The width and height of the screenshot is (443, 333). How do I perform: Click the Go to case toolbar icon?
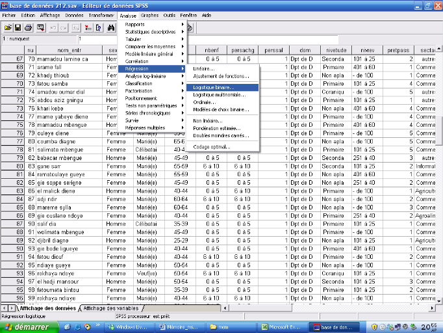point(88,27)
